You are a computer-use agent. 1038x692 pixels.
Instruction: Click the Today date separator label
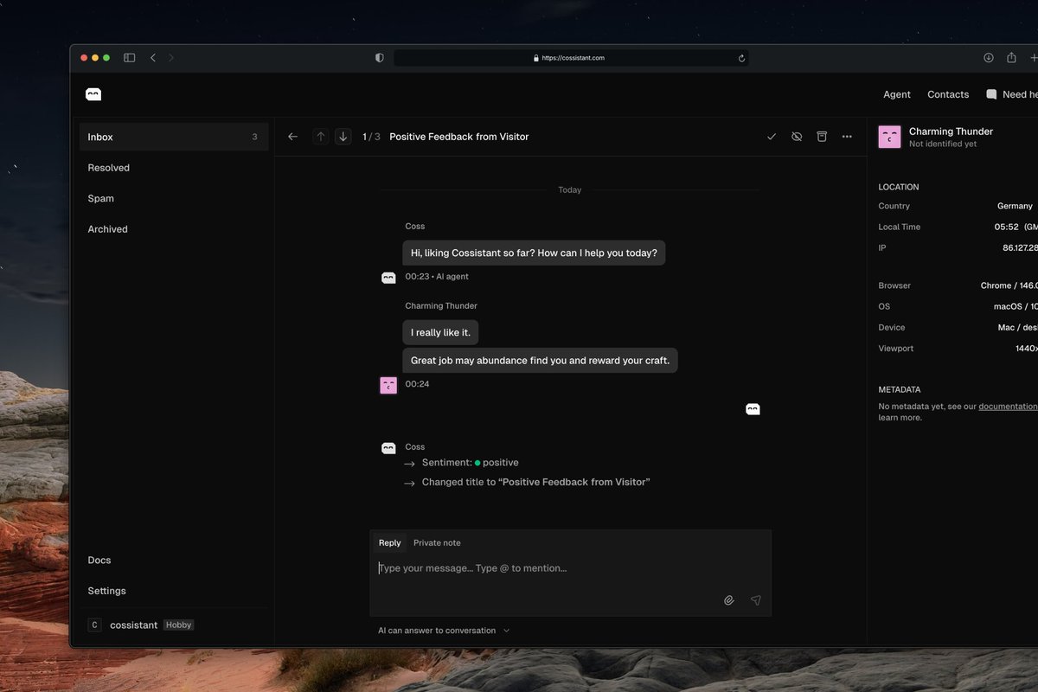coord(570,189)
